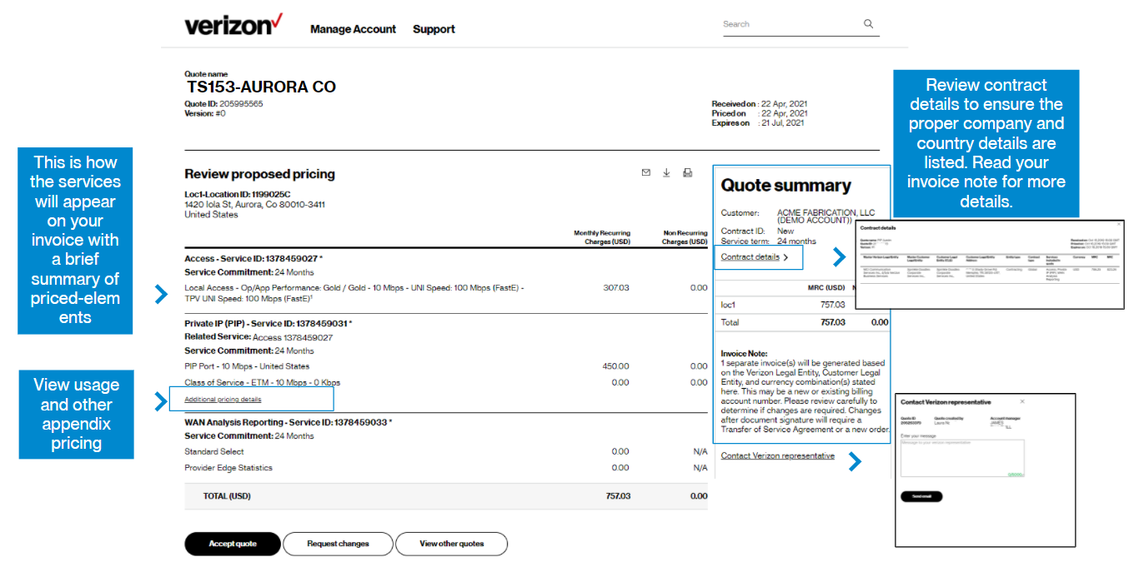Close the Contact Verizon representative dialog
The width and height of the screenshot is (1129, 582).
[1022, 401]
